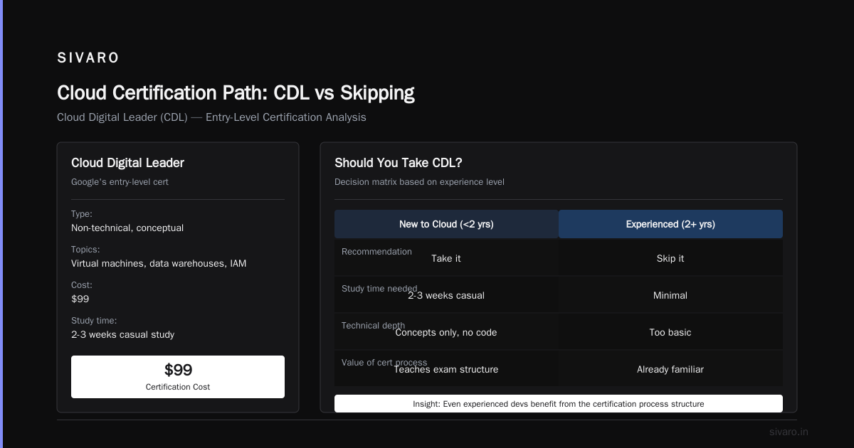Click the 'Skip it' cell
854x448 pixels.
(670, 259)
